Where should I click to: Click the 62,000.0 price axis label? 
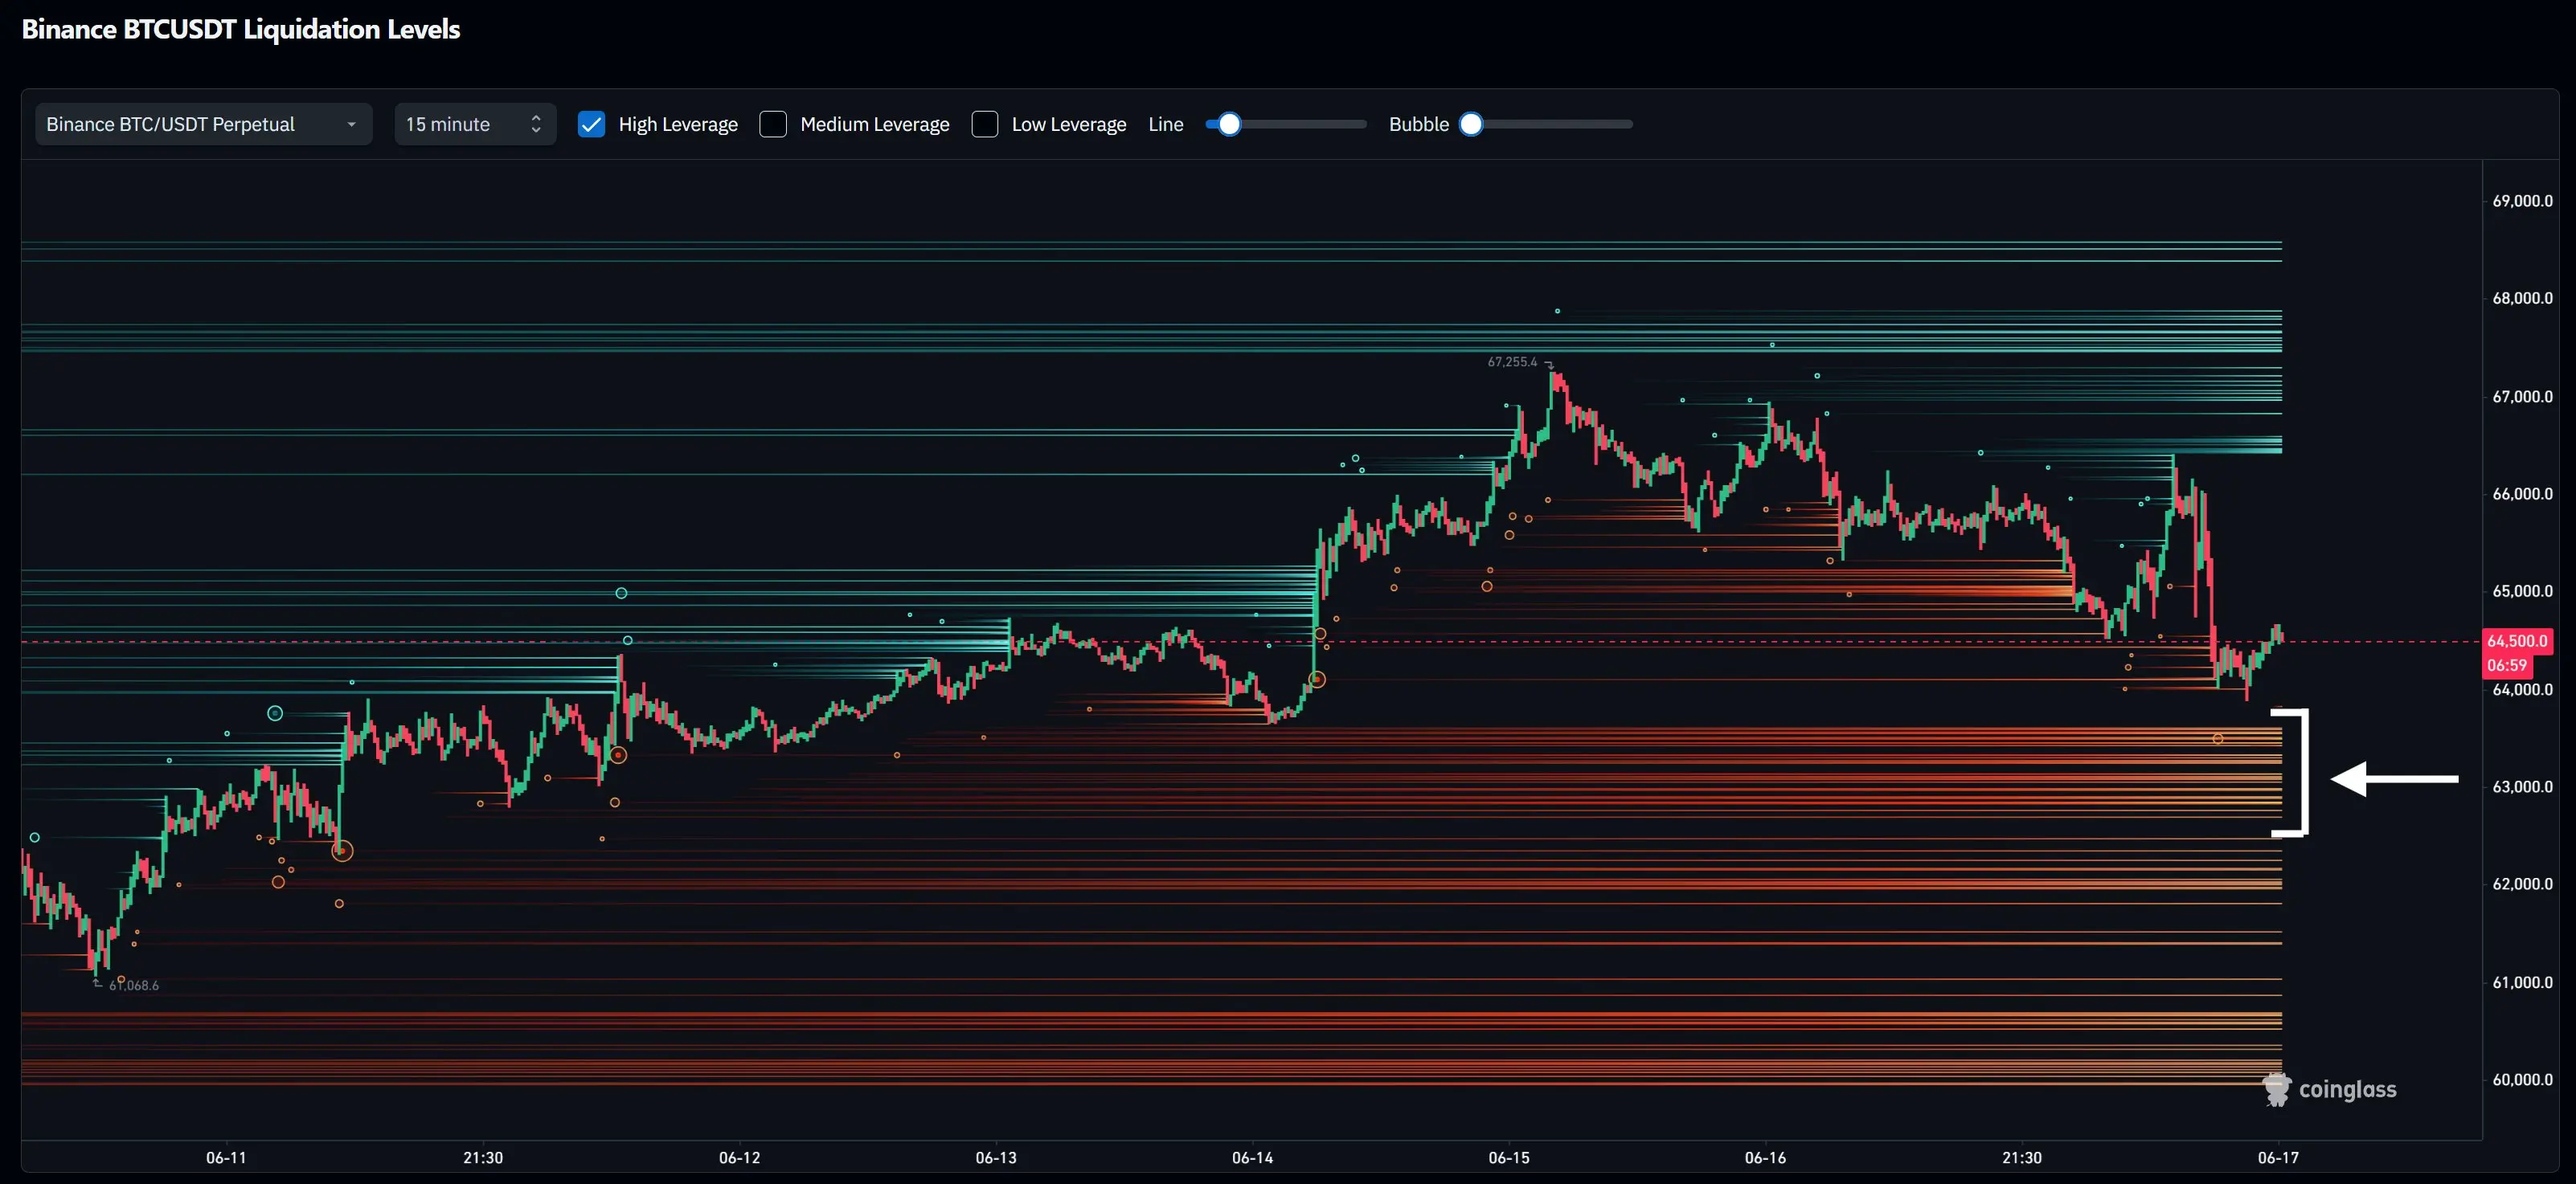coord(2522,884)
